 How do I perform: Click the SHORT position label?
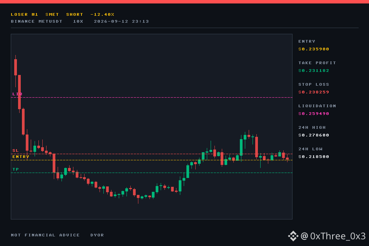(75, 14)
